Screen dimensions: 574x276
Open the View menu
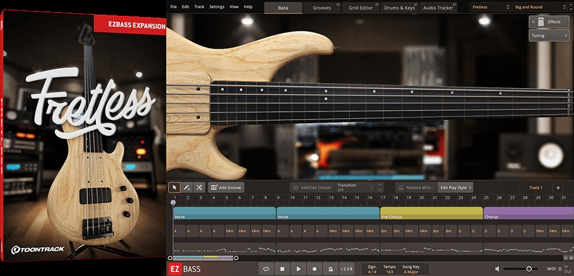tap(234, 7)
